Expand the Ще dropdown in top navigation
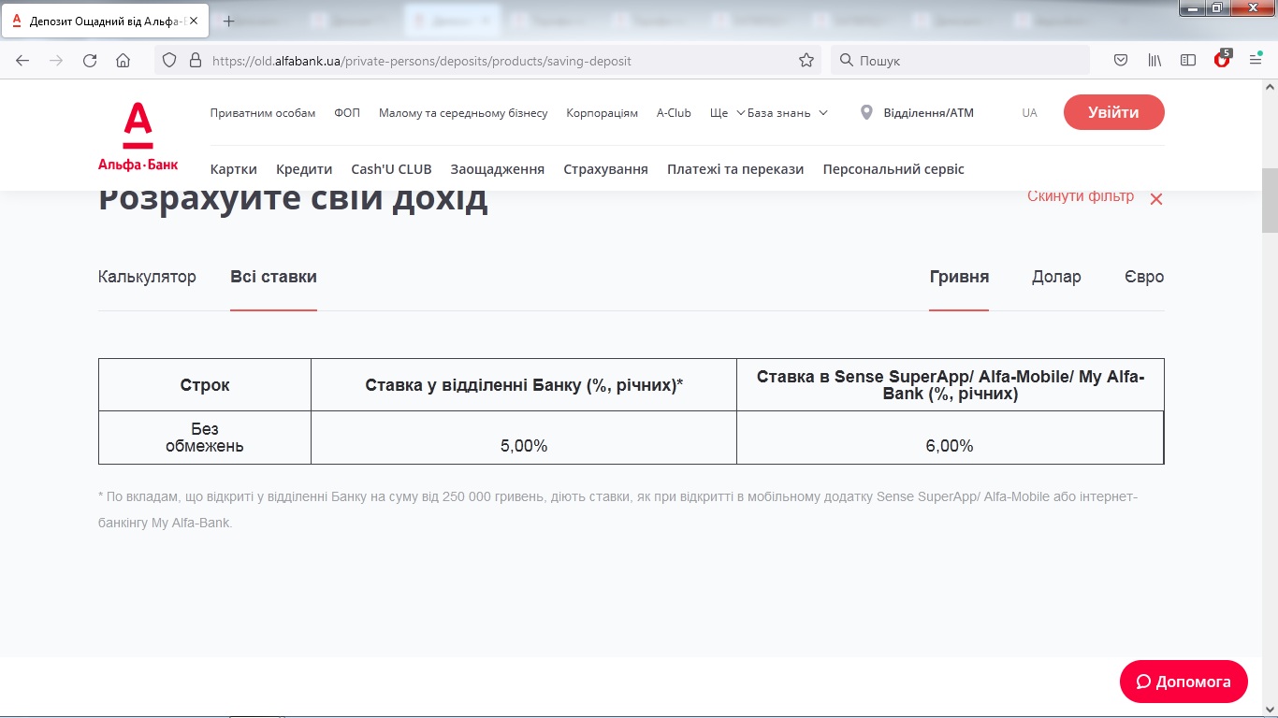Screen dimensions: 1278x718 [727, 113]
